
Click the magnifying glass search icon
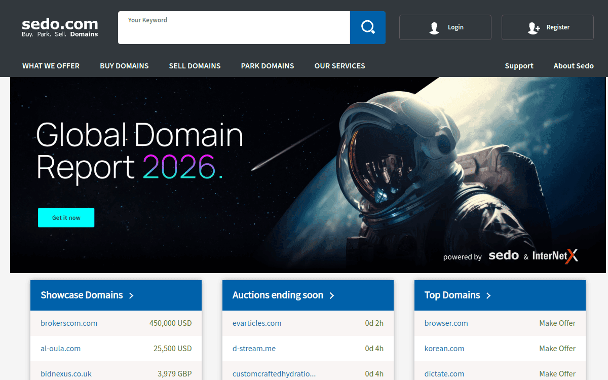click(x=367, y=27)
